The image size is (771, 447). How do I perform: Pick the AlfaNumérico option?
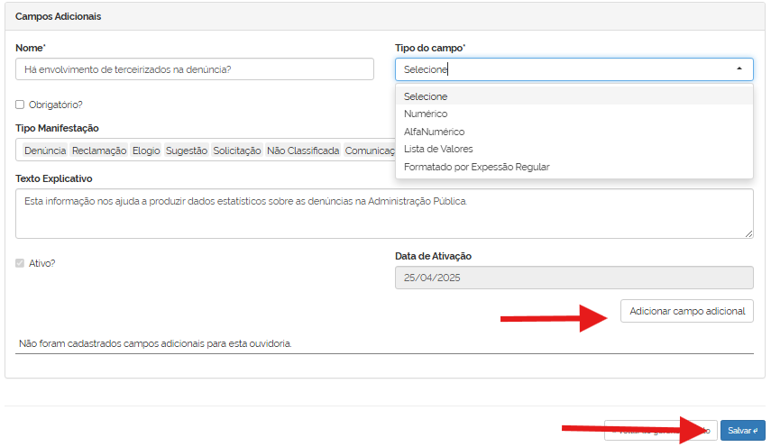click(x=435, y=132)
